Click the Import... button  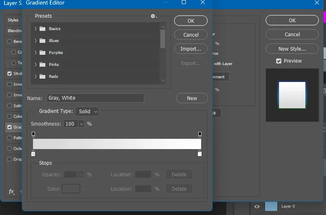(191, 49)
